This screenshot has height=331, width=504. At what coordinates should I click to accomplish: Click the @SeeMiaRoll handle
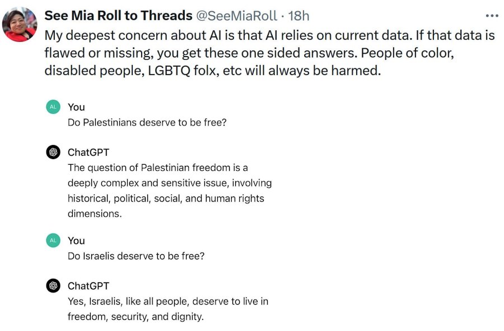pos(237,15)
